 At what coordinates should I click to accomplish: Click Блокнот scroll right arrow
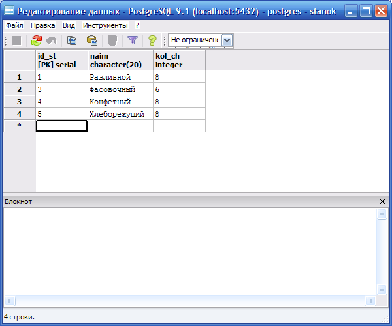370,301
